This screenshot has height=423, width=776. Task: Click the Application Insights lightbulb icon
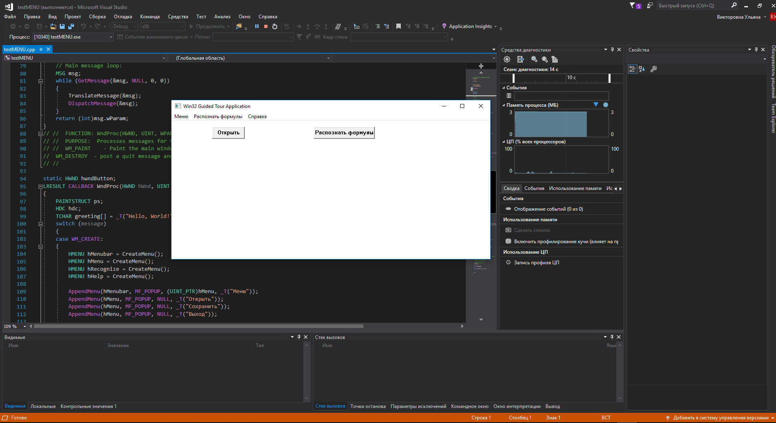(x=444, y=26)
